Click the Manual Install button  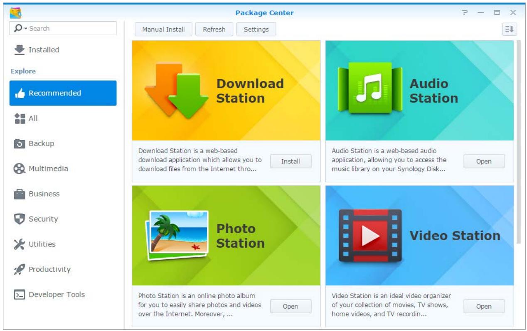163,29
